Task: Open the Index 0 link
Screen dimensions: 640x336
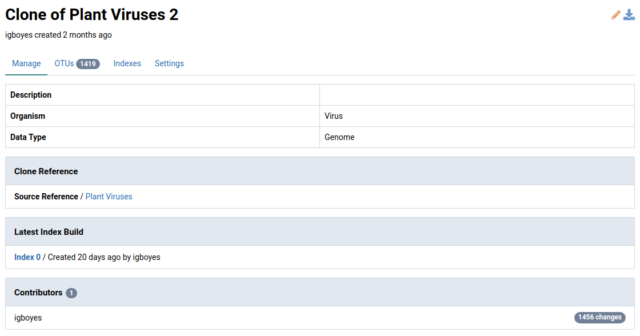Action: click(x=27, y=257)
